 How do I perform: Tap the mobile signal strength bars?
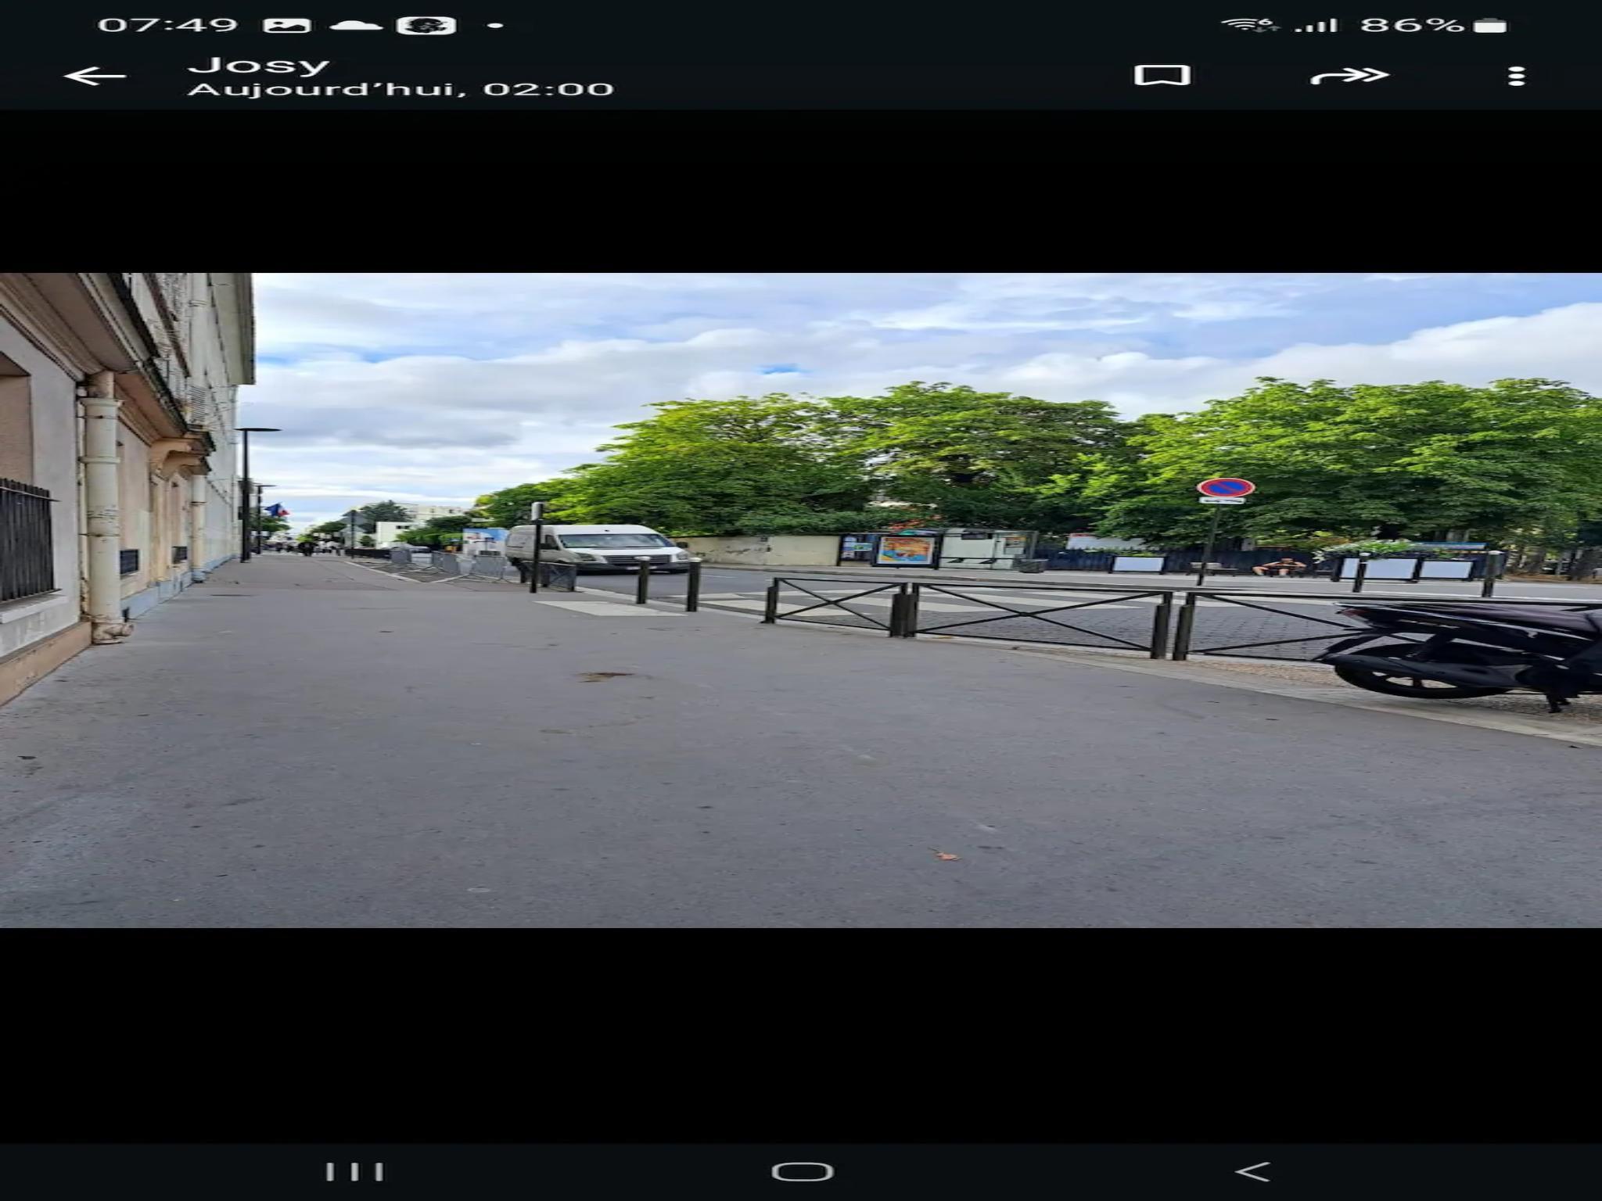click(x=1316, y=26)
